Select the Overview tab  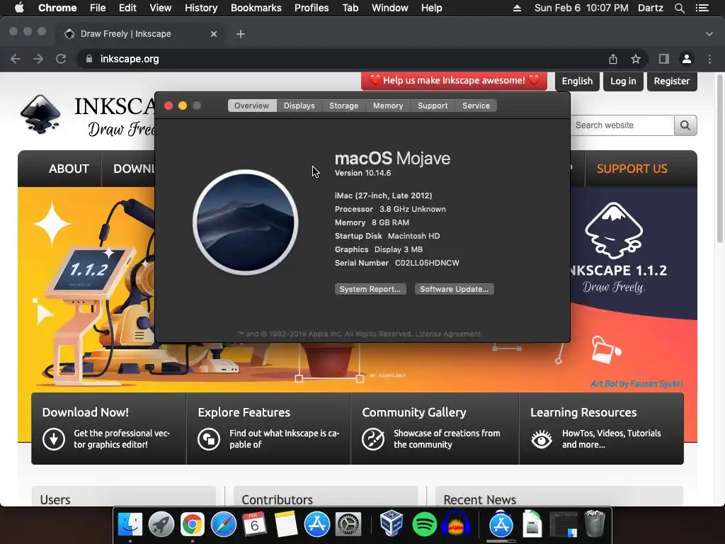pos(251,106)
